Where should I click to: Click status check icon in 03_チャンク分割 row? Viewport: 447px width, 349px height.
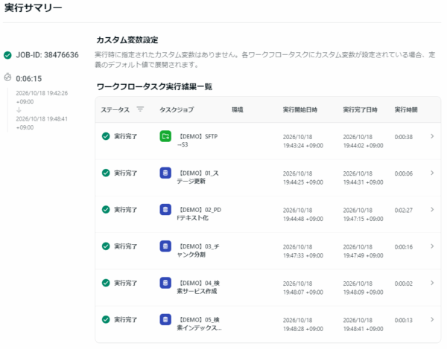click(106, 246)
